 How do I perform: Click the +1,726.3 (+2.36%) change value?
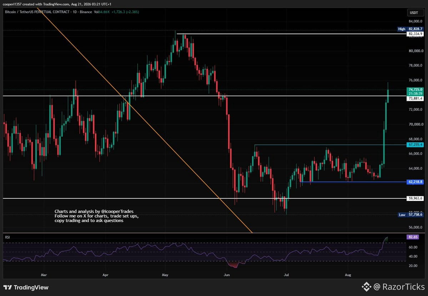(x=125, y=12)
